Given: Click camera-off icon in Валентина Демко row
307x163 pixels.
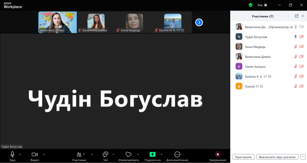Looking at the screenshot, I should click(x=302, y=57).
